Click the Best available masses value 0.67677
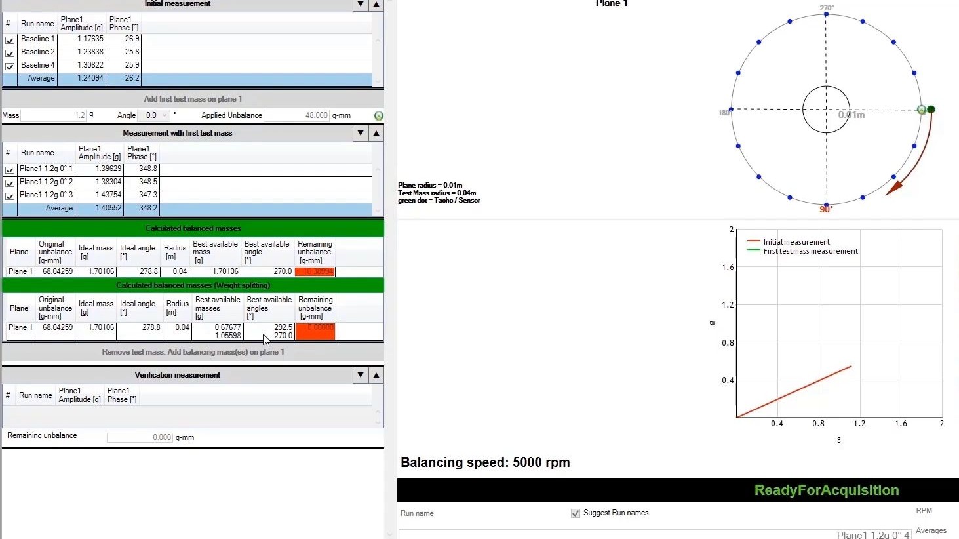The height and width of the screenshot is (539, 959). click(228, 327)
